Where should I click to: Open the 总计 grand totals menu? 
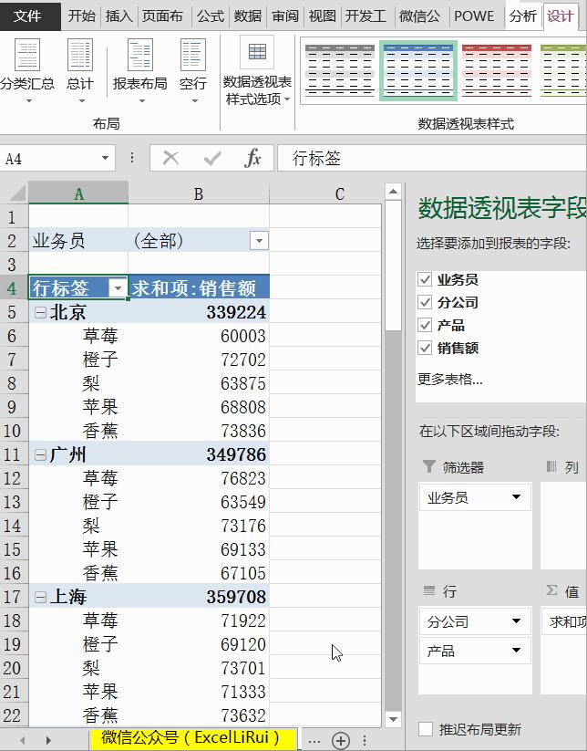[x=80, y=71]
